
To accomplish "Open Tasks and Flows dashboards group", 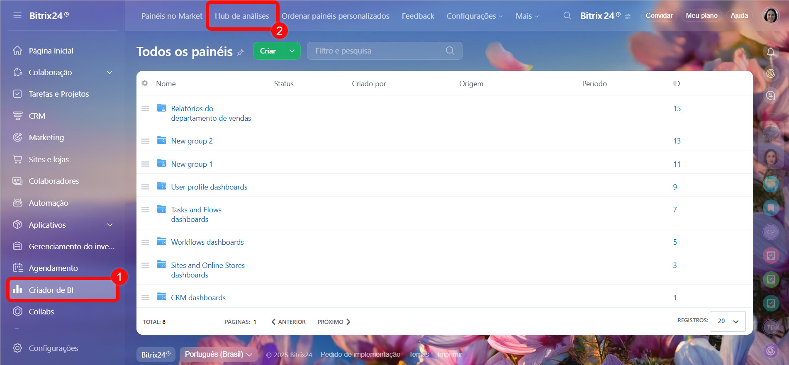I will (196, 214).
